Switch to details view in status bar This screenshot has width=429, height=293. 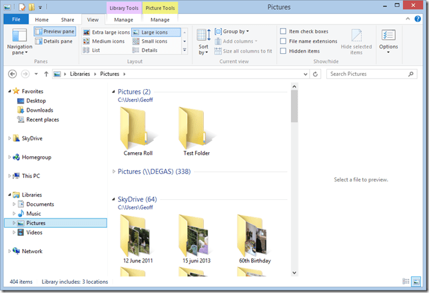(406, 281)
